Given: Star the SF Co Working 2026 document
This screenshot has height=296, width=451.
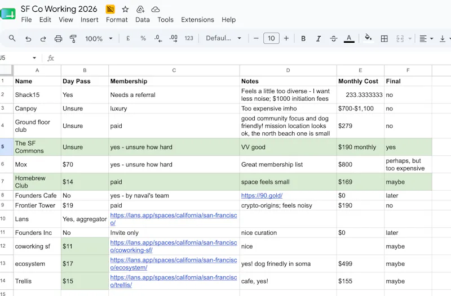Looking at the screenshot, I should (x=125, y=10).
